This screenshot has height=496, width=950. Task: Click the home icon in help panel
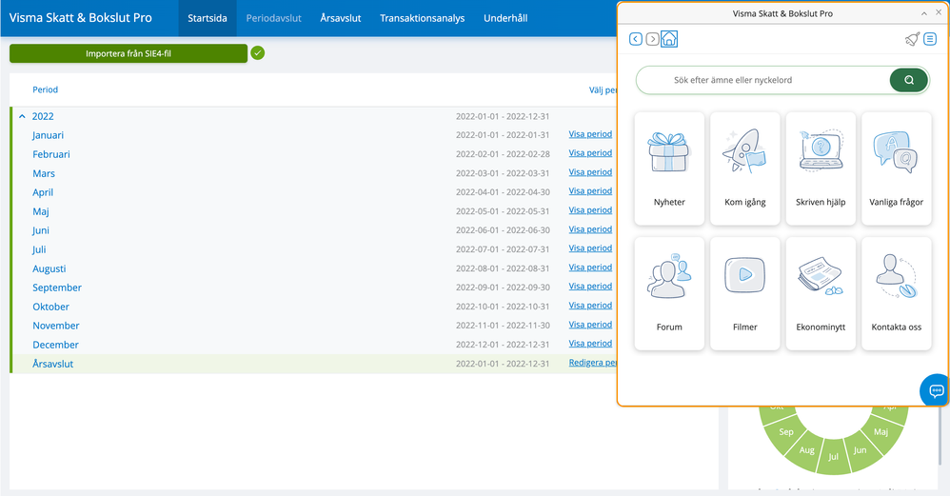669,39
